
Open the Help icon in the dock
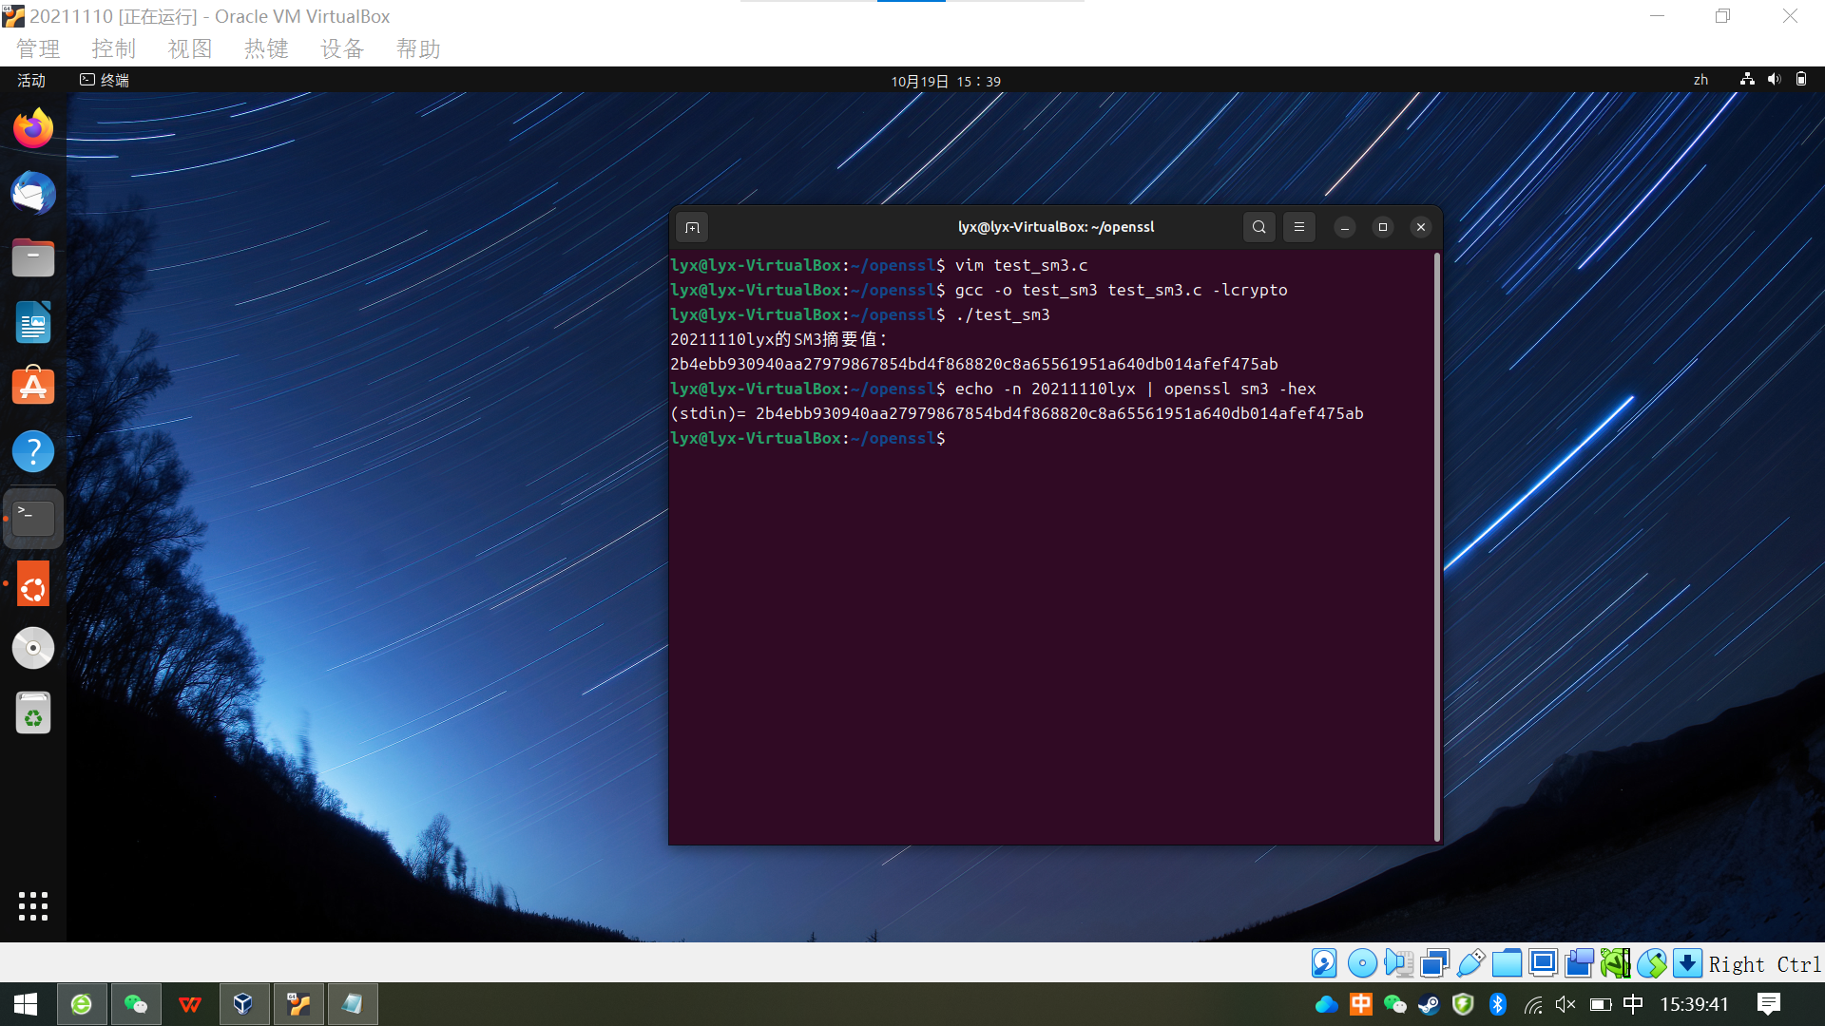tap(33, 451)
